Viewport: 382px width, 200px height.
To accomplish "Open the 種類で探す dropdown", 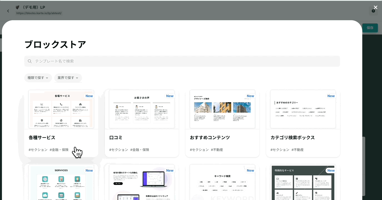I will coord(38,78).
